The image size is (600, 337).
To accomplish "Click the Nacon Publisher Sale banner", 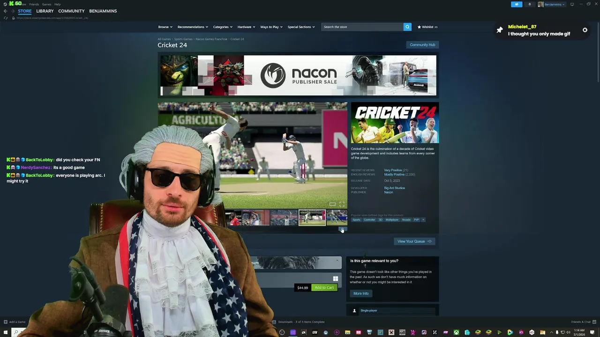I will (x=298, y=75).
